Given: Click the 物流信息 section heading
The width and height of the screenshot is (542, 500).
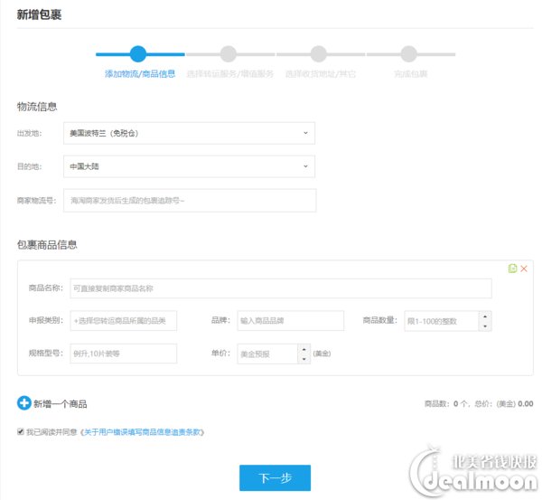Looking at the screenshot, I should (x=37, y=107).
